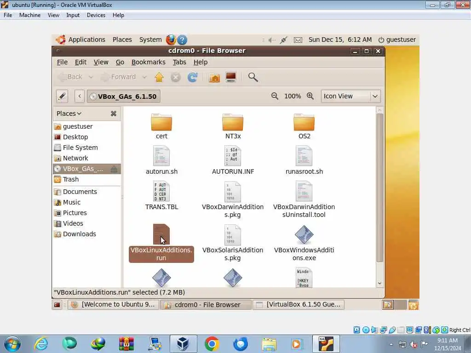Click the Show Desktop panel button
Image resolution: width=471 pixels, height=353 pixels.
coord(57,305)
